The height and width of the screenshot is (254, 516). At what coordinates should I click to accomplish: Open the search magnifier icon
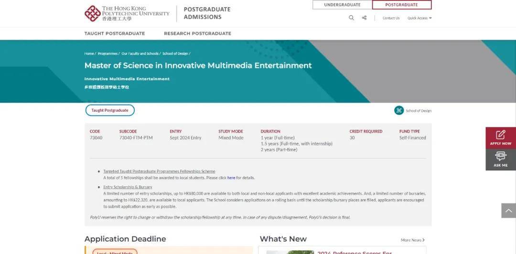[352, 18]
